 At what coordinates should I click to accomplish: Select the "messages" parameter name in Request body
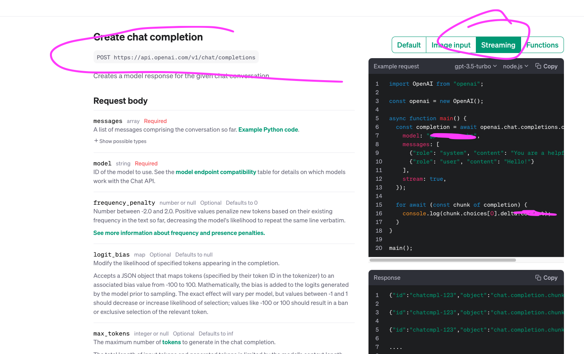[108, 121]
